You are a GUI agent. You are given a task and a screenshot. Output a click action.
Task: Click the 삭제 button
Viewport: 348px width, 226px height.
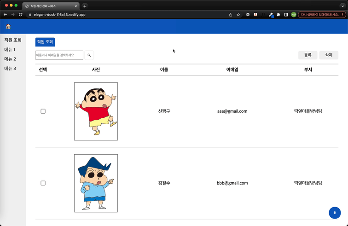(x=329, y=55)
